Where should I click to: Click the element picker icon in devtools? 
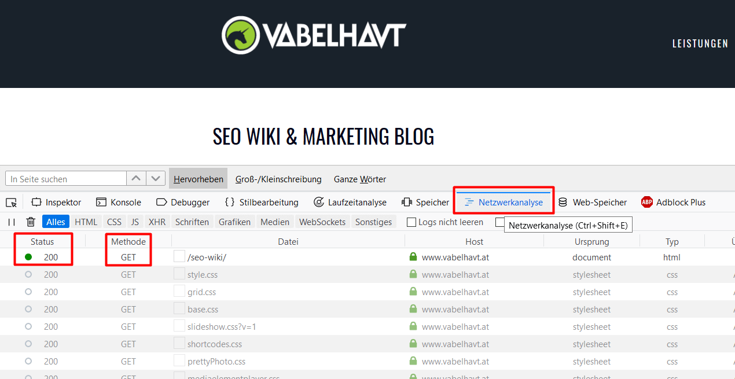(x=11, y=203)
